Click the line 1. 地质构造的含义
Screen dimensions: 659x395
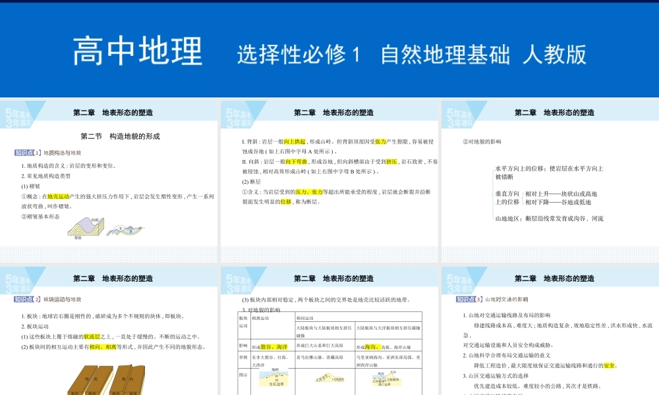point(69,166)
